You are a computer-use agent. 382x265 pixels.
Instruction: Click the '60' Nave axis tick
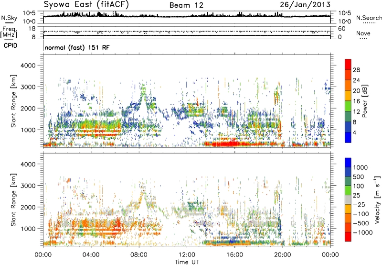click(x=341, y=29)
